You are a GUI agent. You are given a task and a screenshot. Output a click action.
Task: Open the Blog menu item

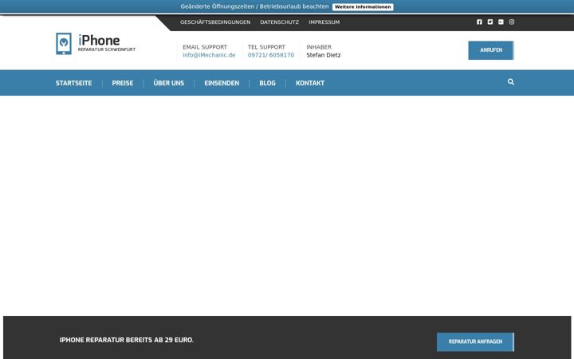267,83
